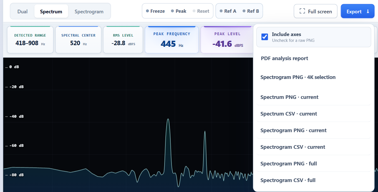Click the -60 dB axis label

pyautogui.click(x=16, y=145)
